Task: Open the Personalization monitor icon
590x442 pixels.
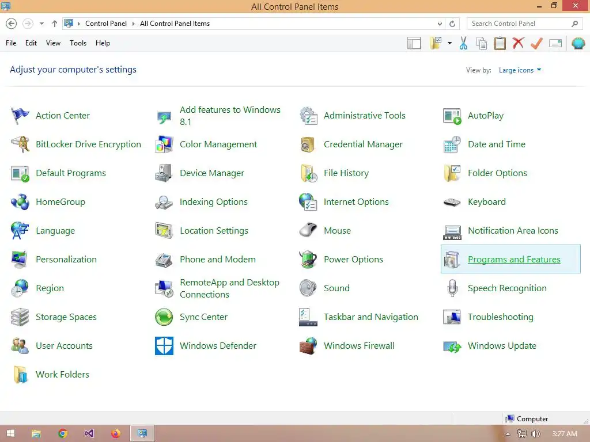Action: pos(20,260)
